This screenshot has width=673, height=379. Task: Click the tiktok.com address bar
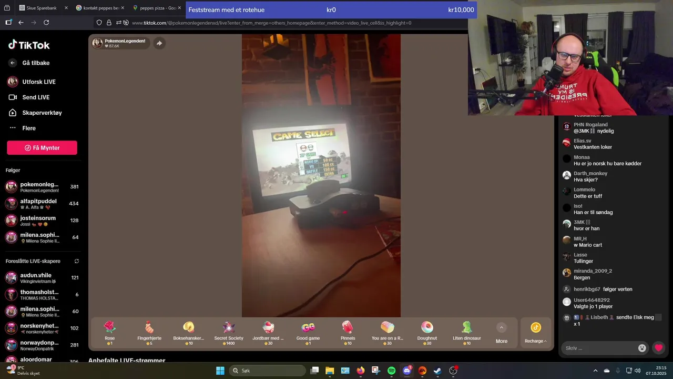(x=271, y=23)
